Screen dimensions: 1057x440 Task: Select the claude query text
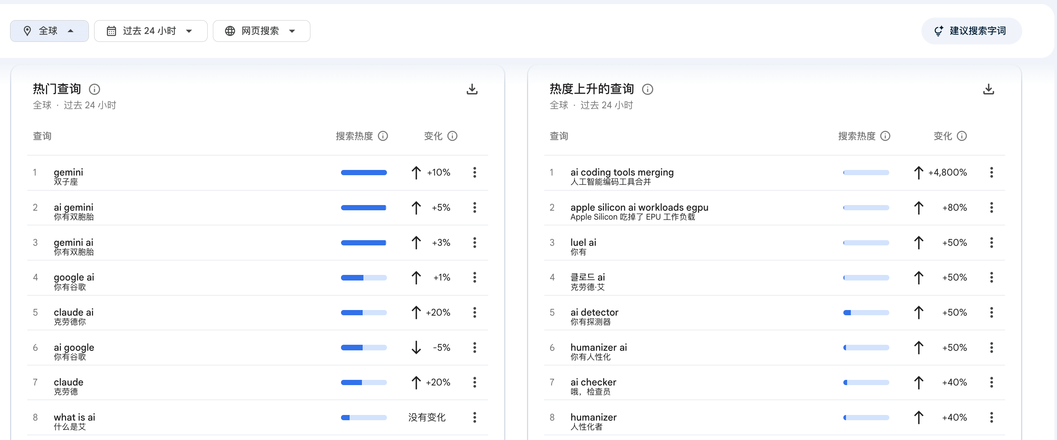coord(68,382)
